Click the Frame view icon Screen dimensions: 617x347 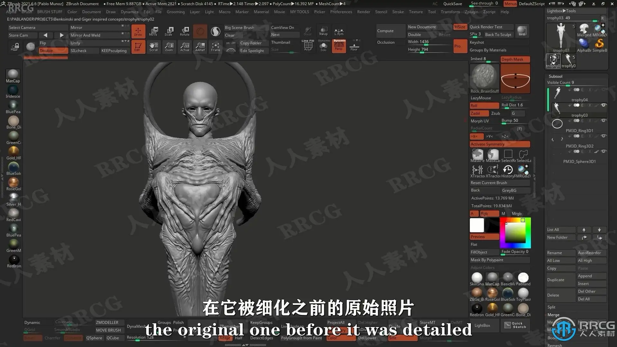click(x=216, y=47)
